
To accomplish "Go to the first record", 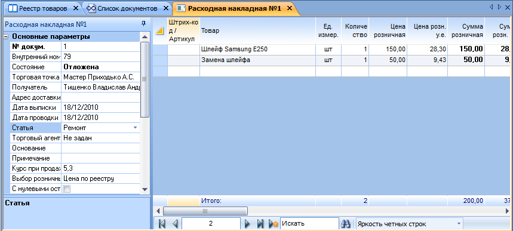I will point(162,224).
